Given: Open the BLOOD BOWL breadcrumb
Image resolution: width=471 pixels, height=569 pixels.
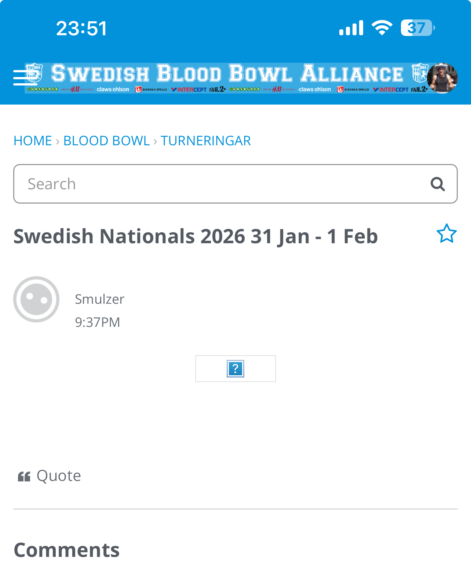Looking at the screenshot, I should (x=106, y=141).
